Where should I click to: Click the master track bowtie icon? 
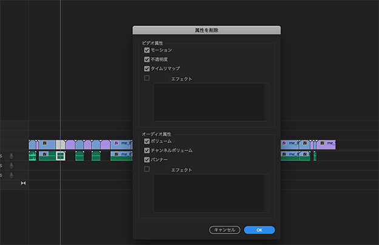pos(24,183)
